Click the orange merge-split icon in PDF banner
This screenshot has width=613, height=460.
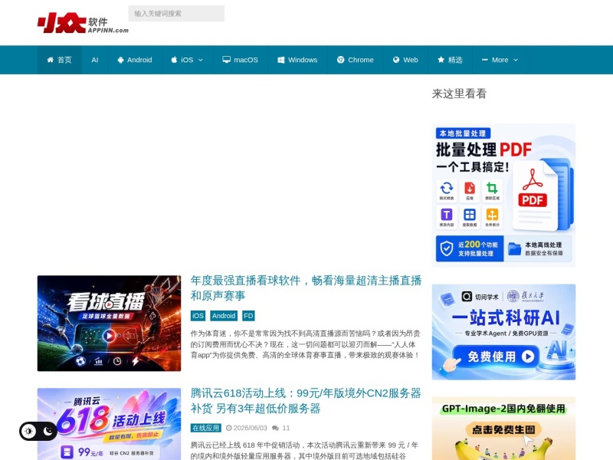(492, 215)
